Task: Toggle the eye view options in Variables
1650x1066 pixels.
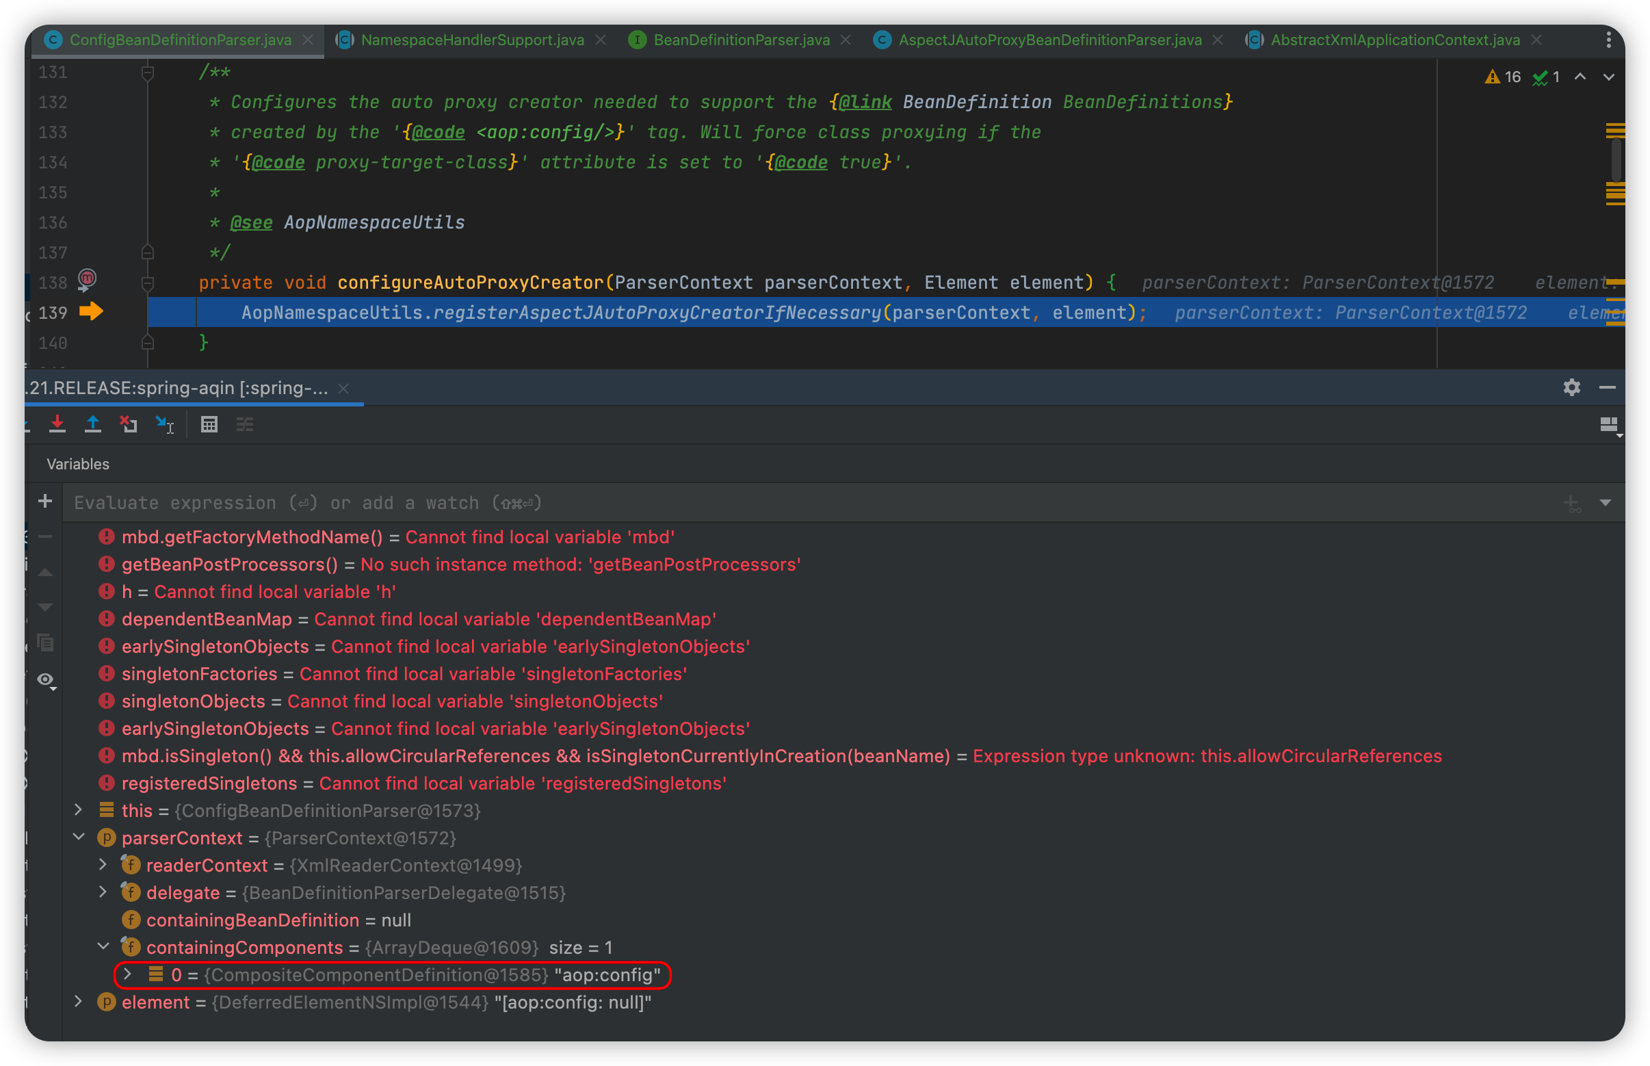Action: [46, 679]
